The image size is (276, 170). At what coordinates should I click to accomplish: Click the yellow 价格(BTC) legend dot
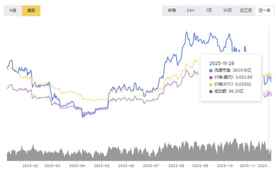coord(211,84)
